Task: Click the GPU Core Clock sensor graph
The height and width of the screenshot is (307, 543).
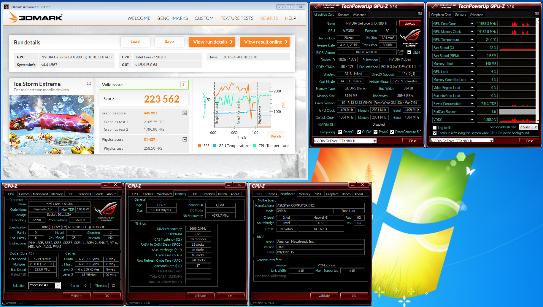Action: click(517, 24)
